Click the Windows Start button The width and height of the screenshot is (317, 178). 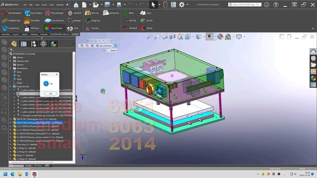[5, 174]
